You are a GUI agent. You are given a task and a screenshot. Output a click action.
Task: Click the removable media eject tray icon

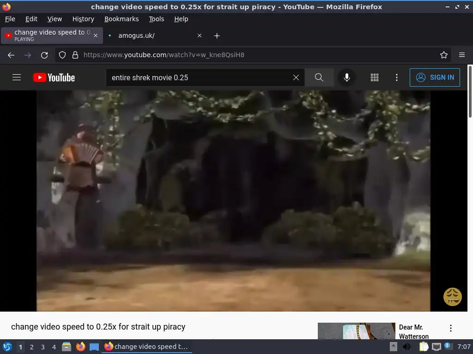pyautogui.click(x=394, y=347)
